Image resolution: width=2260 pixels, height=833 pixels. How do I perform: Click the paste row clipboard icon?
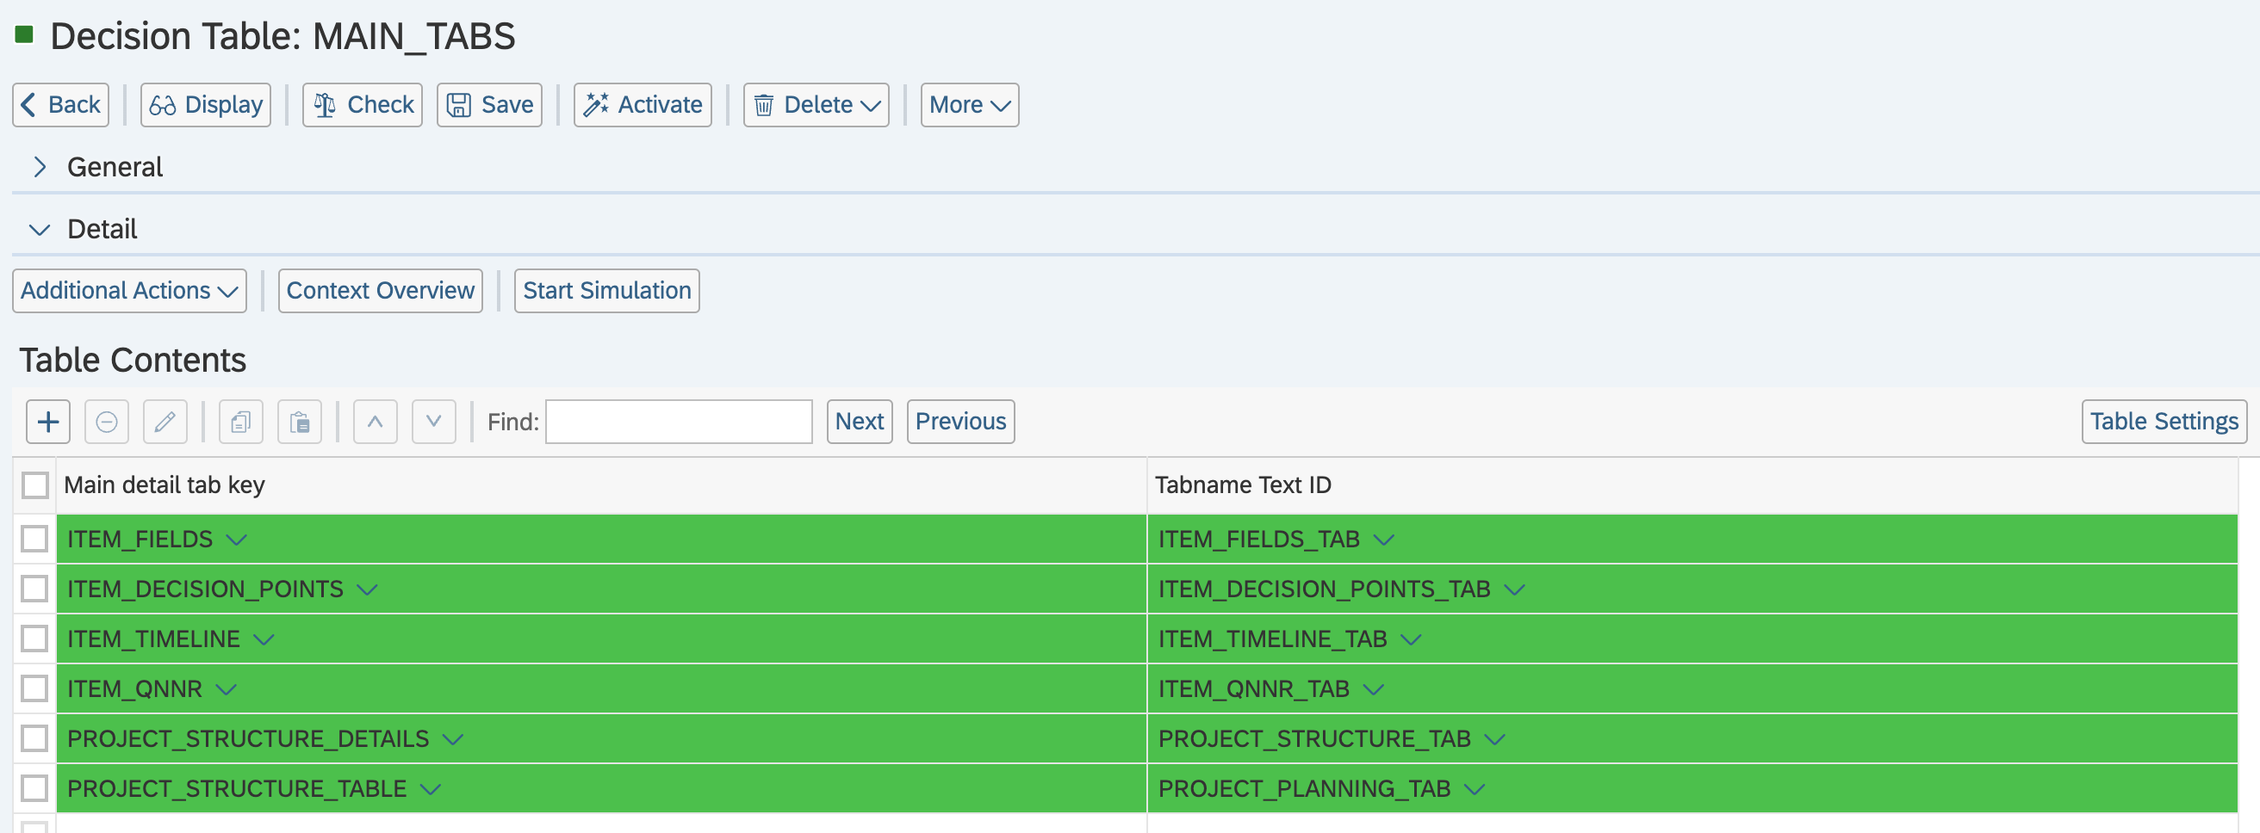299,422
